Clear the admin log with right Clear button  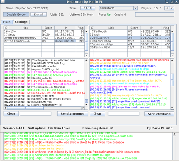point(97,114)
